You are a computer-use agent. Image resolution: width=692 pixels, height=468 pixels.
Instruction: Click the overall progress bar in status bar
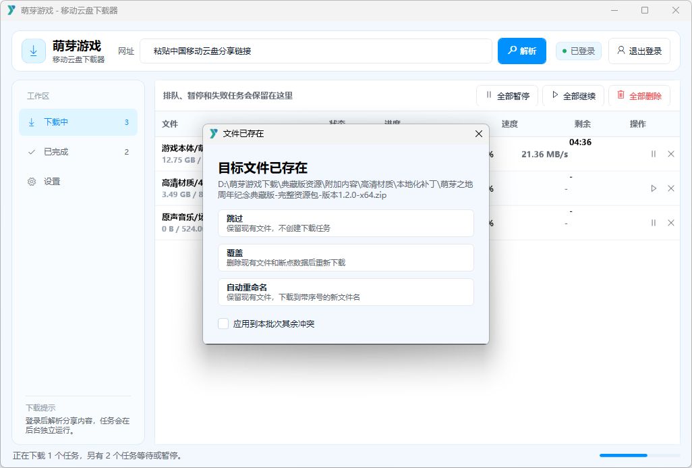point(639,455)
